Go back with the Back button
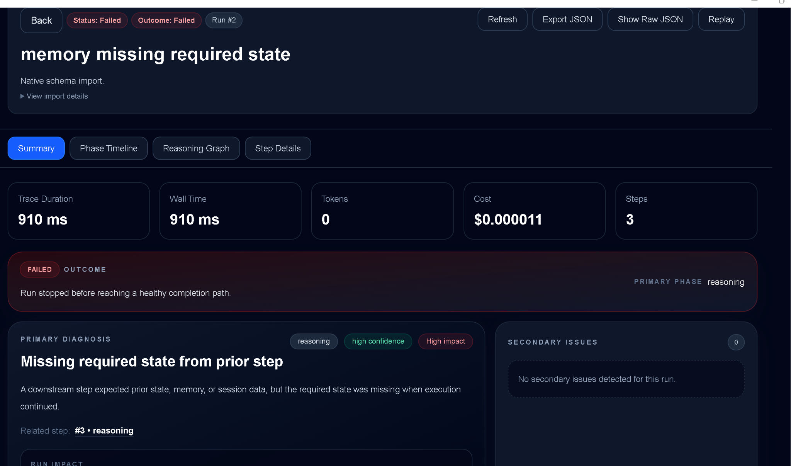 41,20
